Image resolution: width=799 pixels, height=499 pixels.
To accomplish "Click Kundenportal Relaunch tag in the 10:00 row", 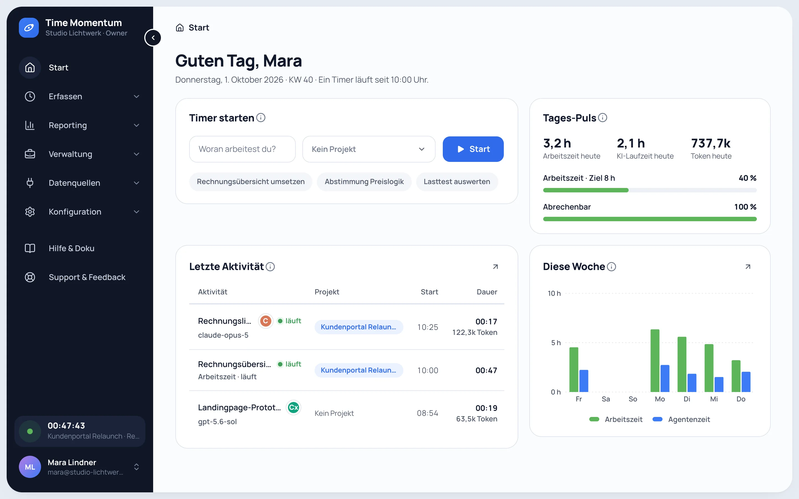I will tap(358, 370).
